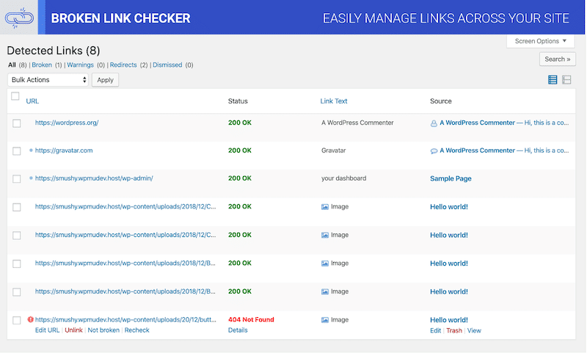The width and height of the screenshot is (587, 356).
Task: Click the comment bubble icon in gravatar.com row
Action: (434, 151)
